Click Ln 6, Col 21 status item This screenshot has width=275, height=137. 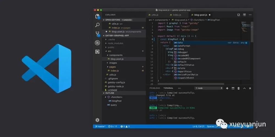tap(198, 126)
